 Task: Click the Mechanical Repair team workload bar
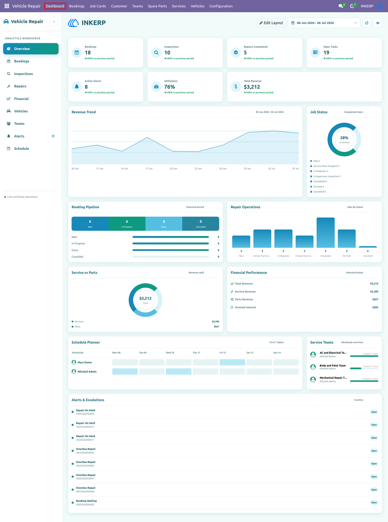tap(364, 381)
